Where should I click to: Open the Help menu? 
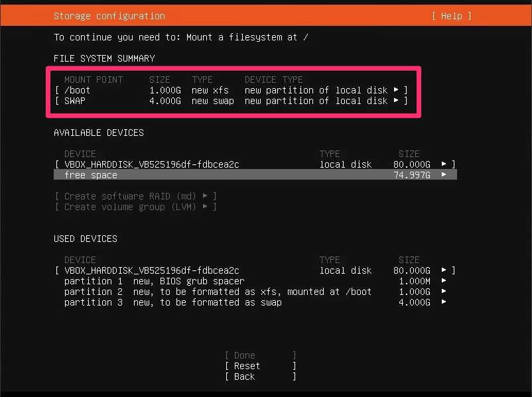(452, 16)
